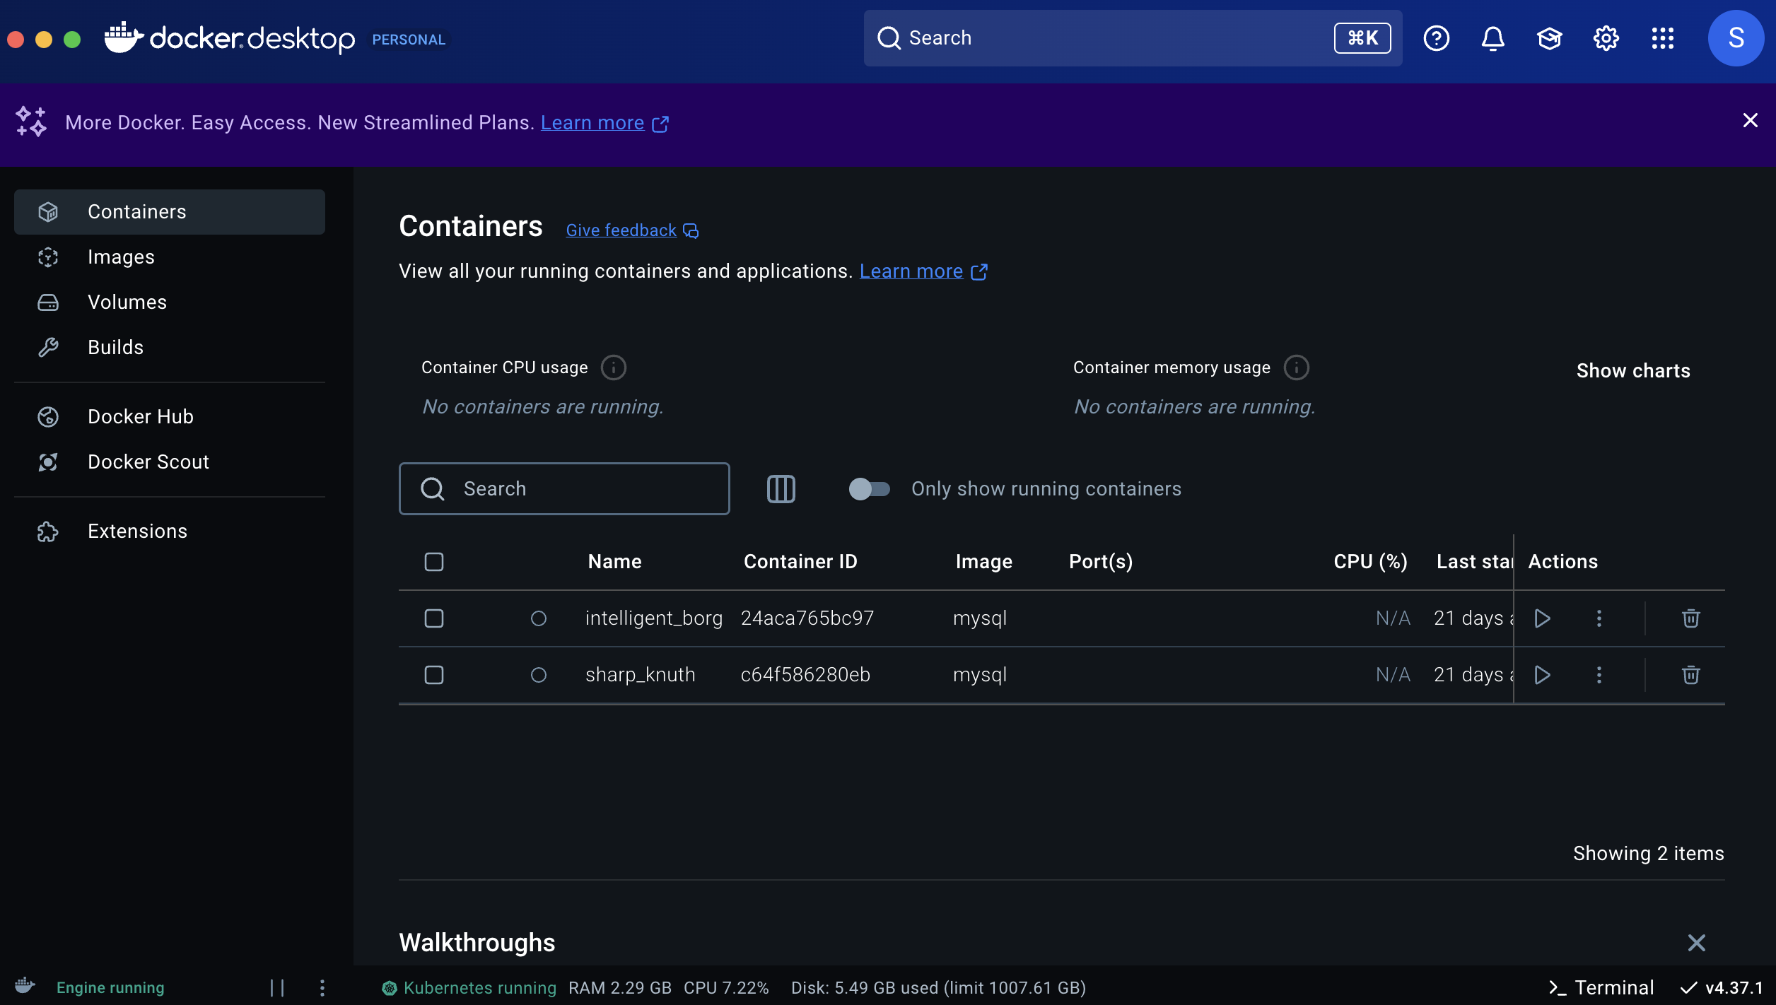Click the Container CPU usage info icon

613,368
